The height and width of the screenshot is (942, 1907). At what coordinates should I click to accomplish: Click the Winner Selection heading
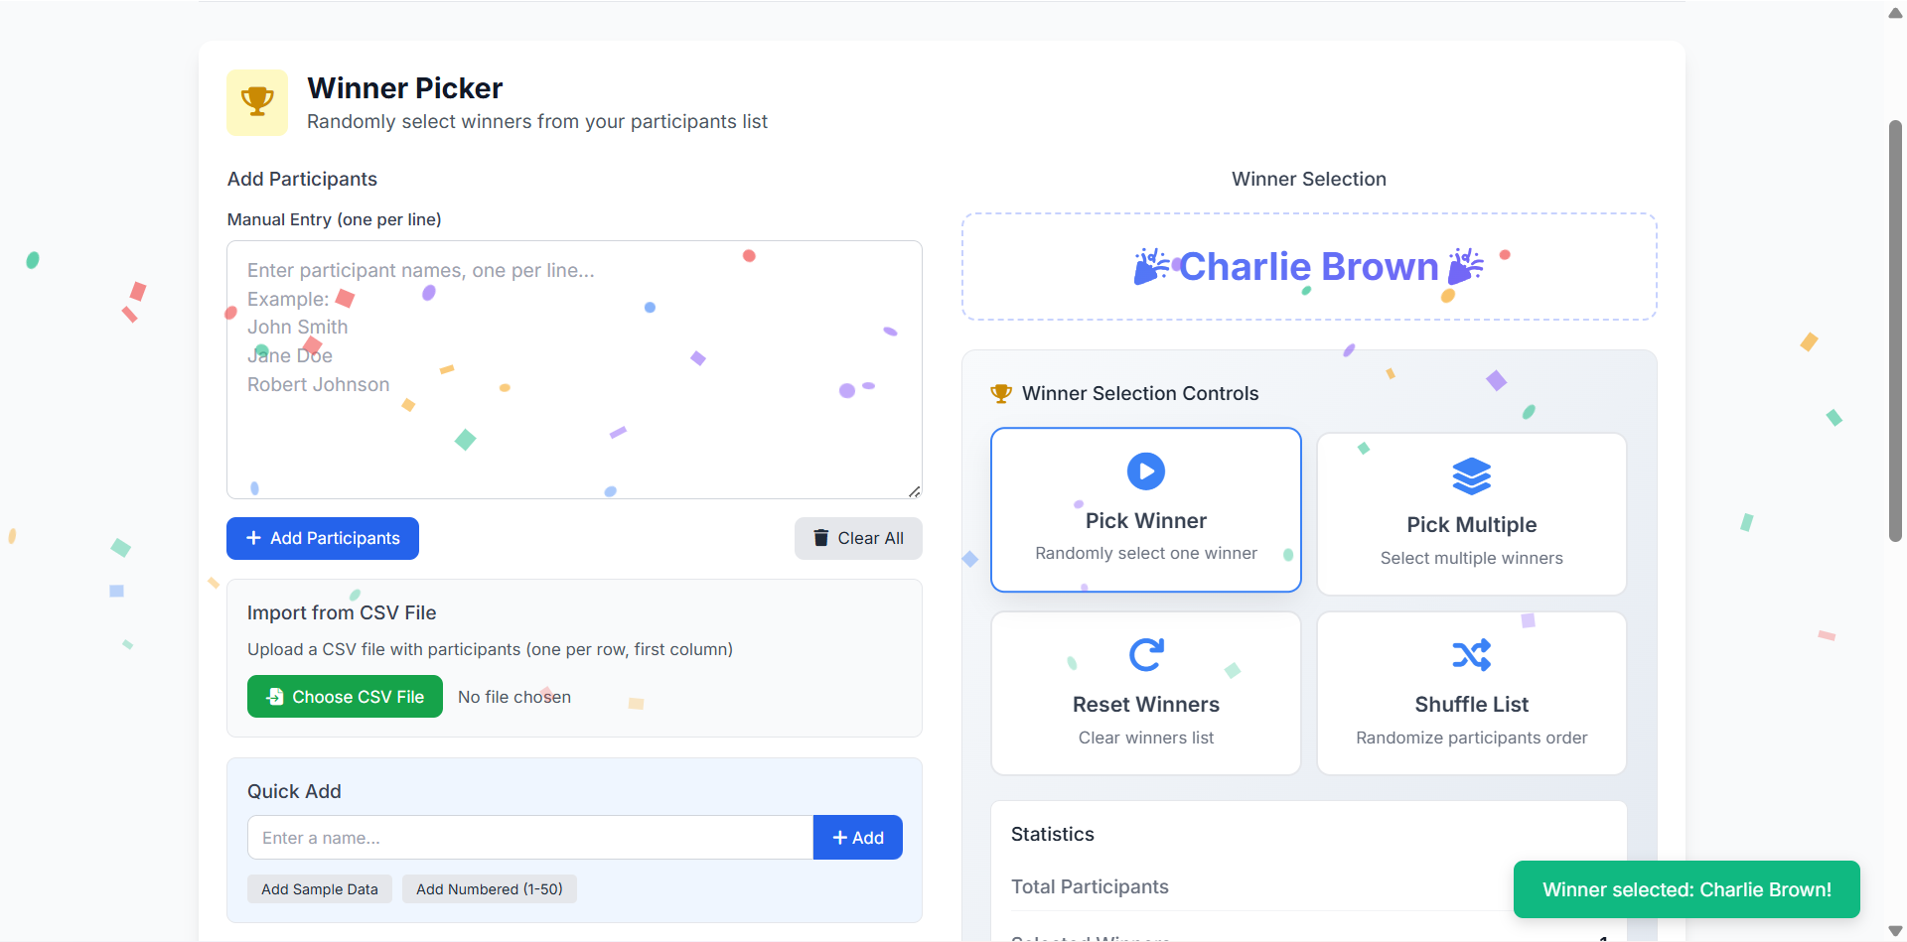click(x=1309, y=179)
